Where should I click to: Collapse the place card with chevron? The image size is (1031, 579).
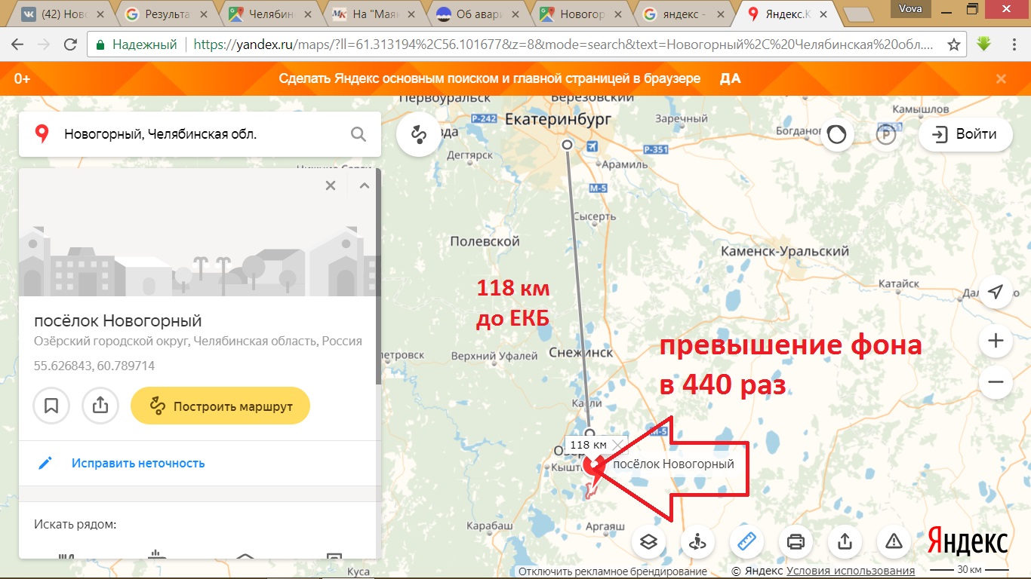[x=364, y=185]
